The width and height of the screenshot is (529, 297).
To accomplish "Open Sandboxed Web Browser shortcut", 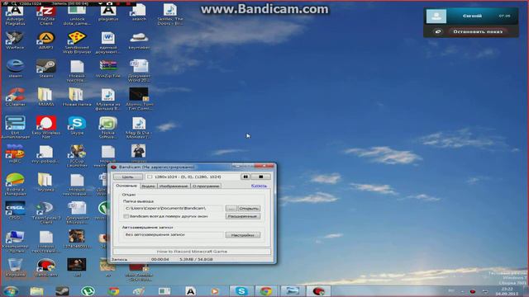I will (77, 42).
